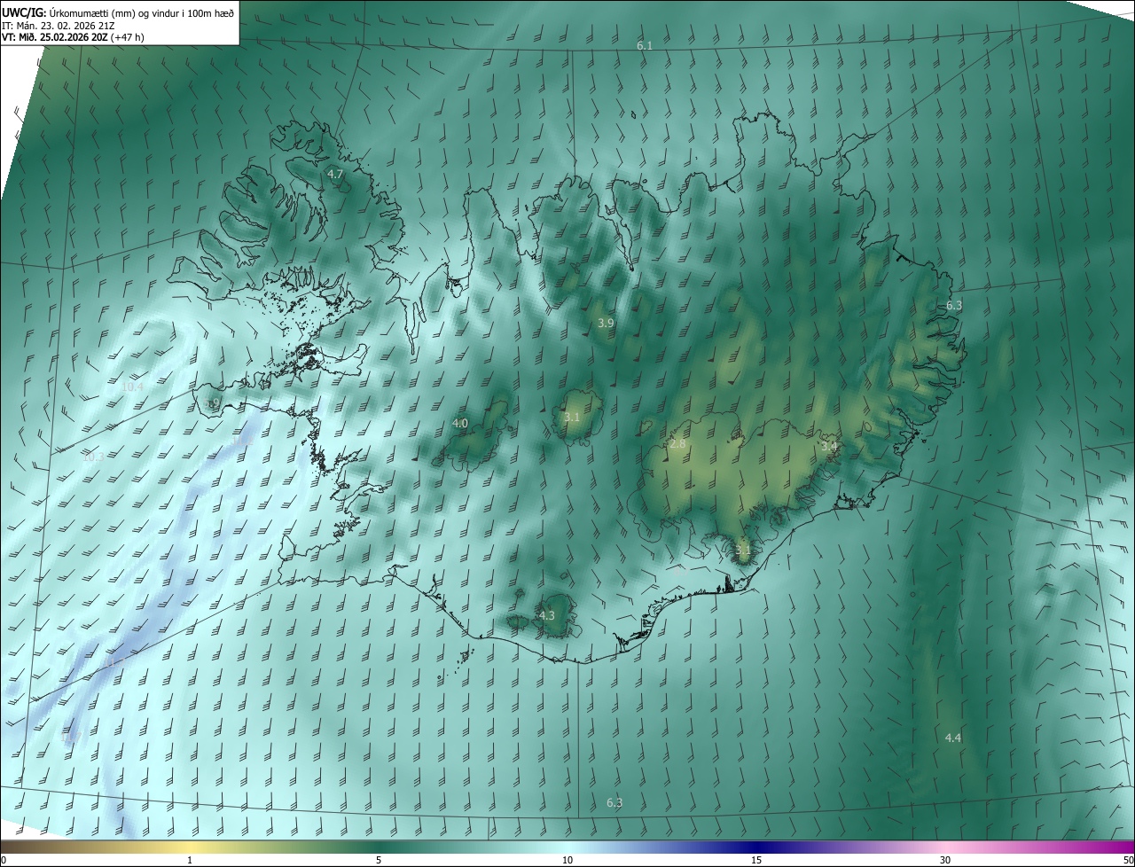Image resolution: width=1135 pixels, height=867 pixels.
Task: Click the faint 10.4 value west of Iceland
Action: [133, 387]
